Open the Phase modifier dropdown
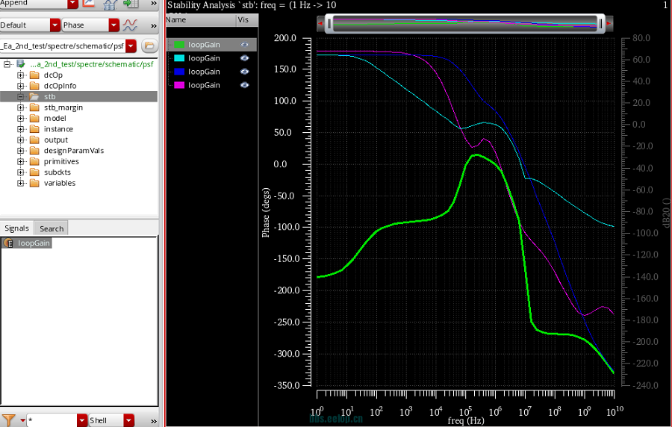 [x=113, y=25]
